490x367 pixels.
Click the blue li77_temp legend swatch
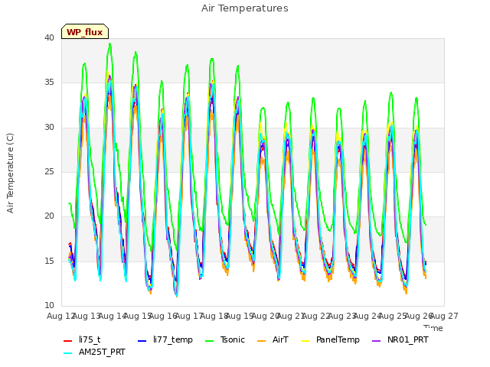pyautogui.click(x=142, y=341)
